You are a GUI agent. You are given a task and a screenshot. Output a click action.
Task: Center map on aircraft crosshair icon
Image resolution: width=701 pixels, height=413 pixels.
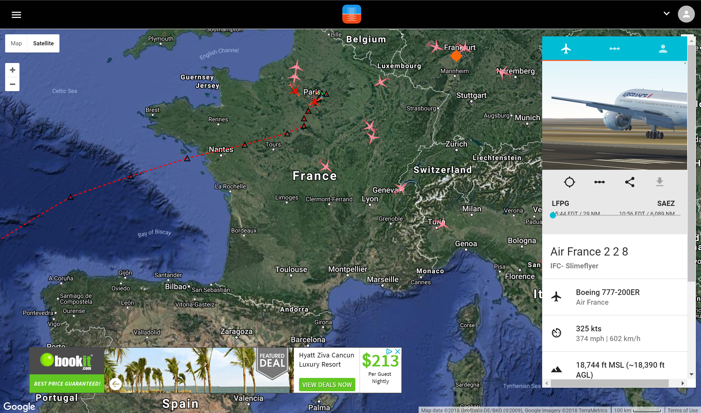coord(569,182)
